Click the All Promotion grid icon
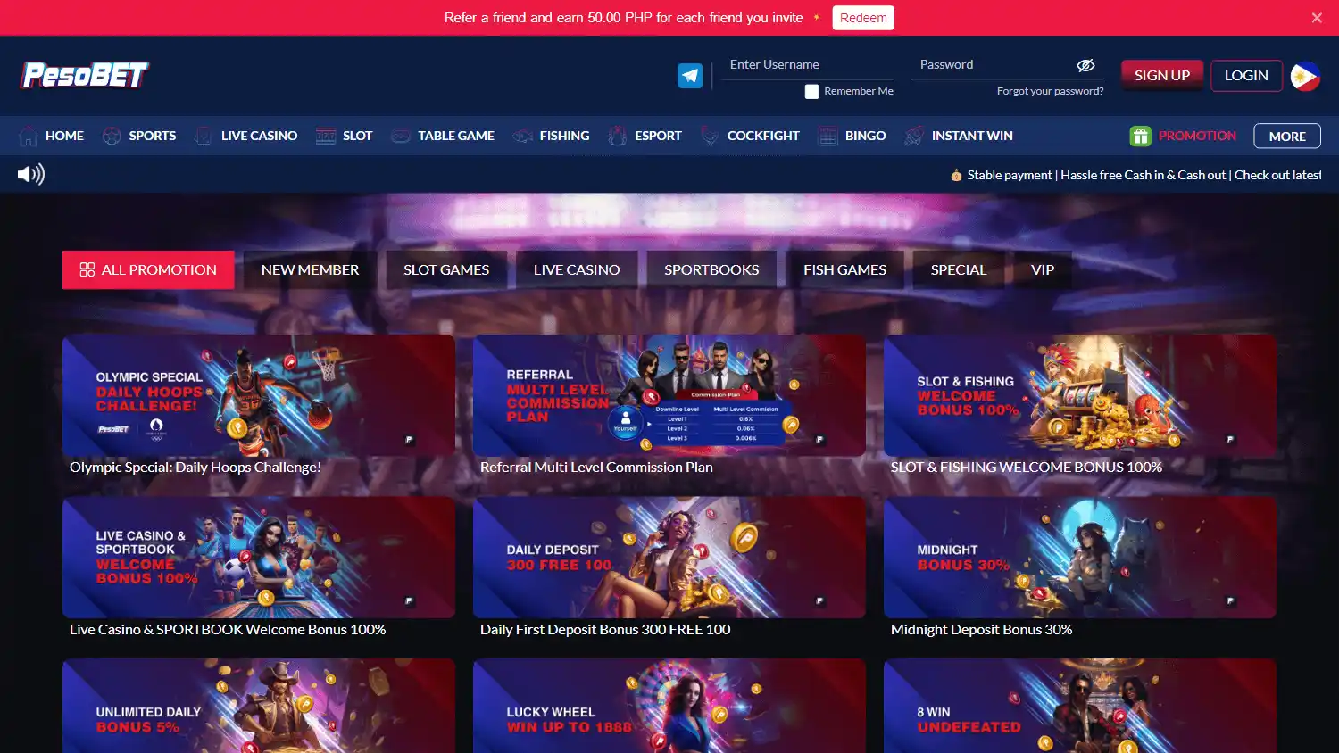Image resolution: width=1339 pixels, height=753 pixels. (x=87, y=269)
